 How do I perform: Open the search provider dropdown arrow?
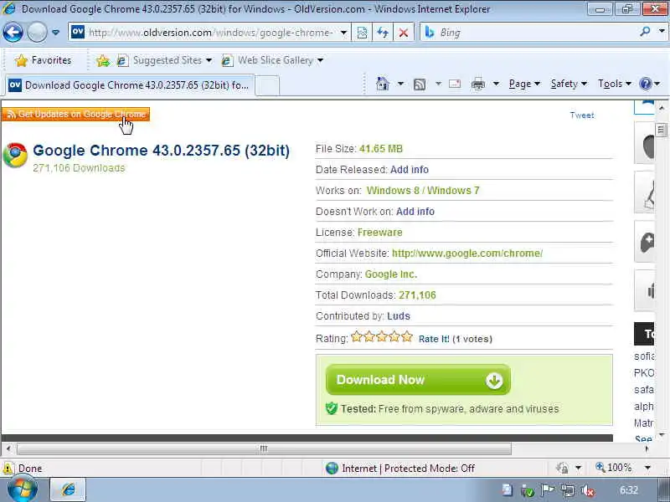click(x=662, y=32)
